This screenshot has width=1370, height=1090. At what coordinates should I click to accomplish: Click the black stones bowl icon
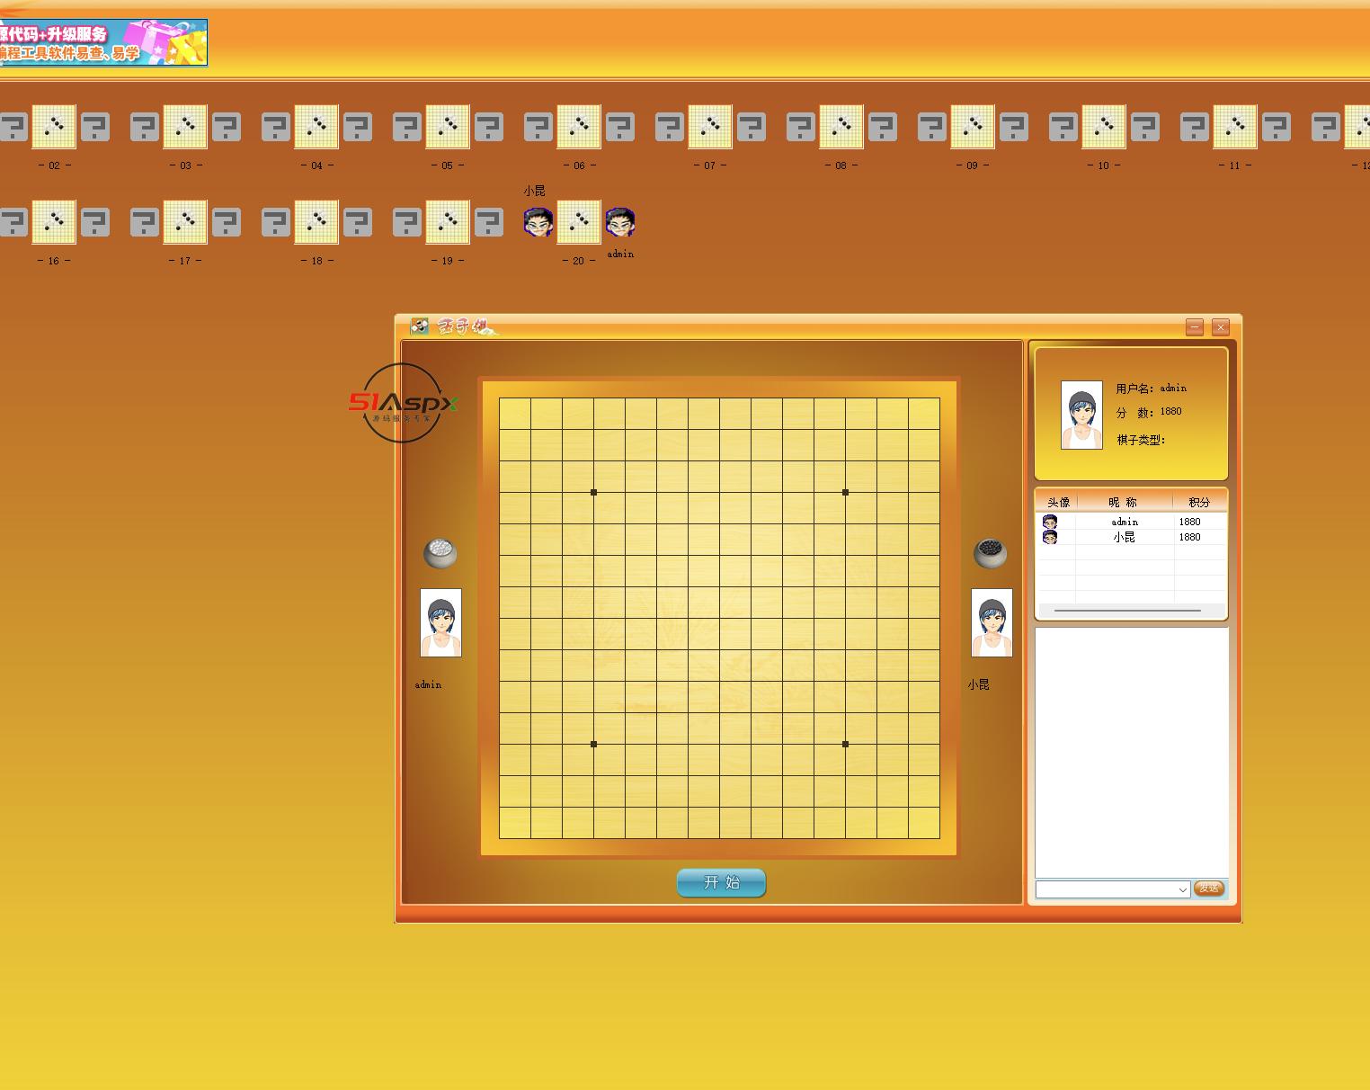991,553
